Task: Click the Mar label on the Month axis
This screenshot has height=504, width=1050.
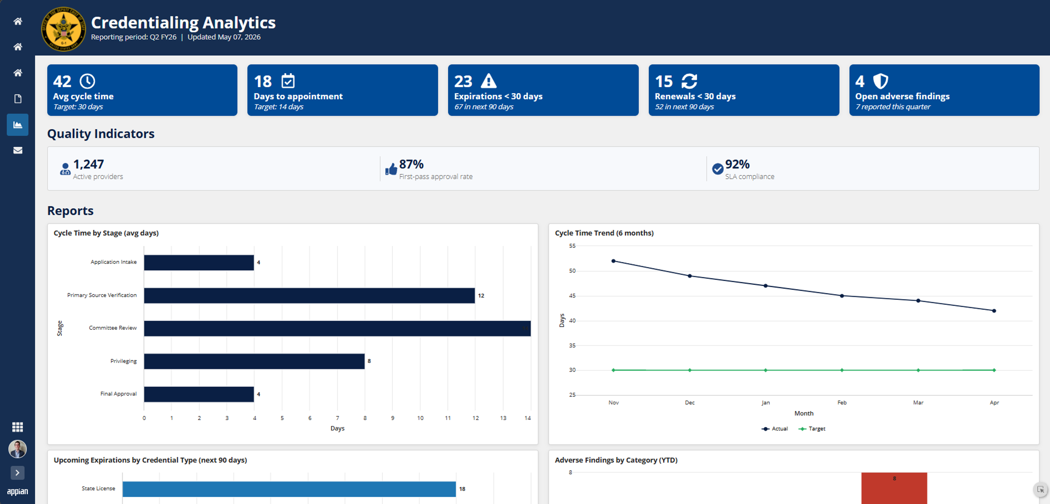Action: 918,403
